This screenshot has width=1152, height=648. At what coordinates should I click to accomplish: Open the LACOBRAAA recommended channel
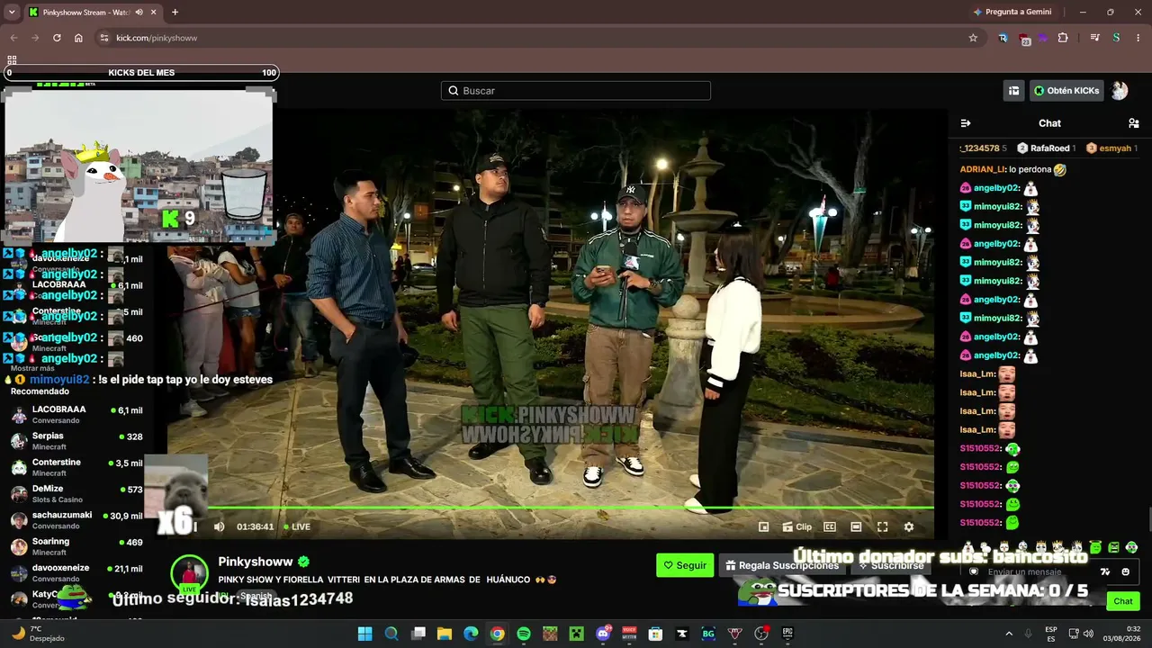[76, 414]
